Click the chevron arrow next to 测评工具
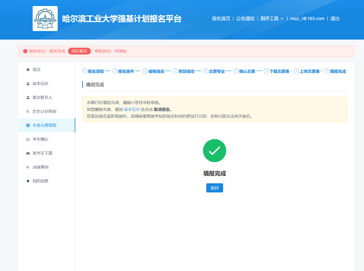This screenshot has width=364, height=271. point(282,19)
